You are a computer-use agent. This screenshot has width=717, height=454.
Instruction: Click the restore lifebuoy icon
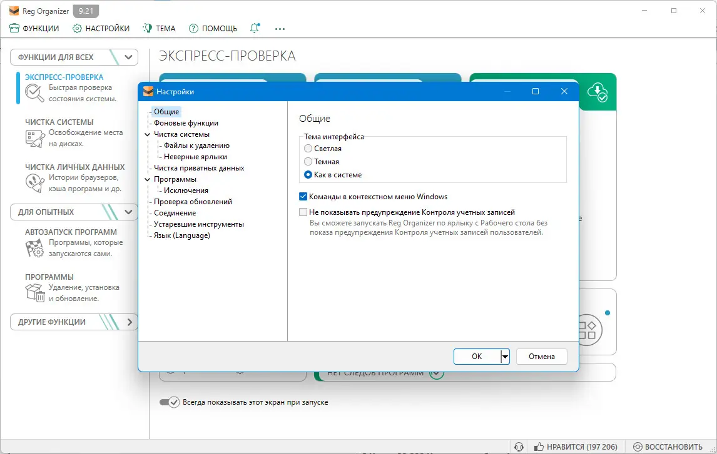click(638, 447)
